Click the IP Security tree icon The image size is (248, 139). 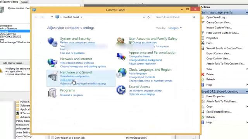click(17, 113)
